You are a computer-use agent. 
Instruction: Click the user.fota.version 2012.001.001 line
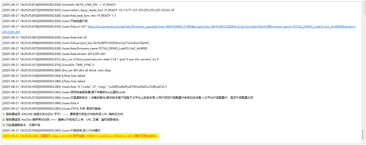coord(54,54)
